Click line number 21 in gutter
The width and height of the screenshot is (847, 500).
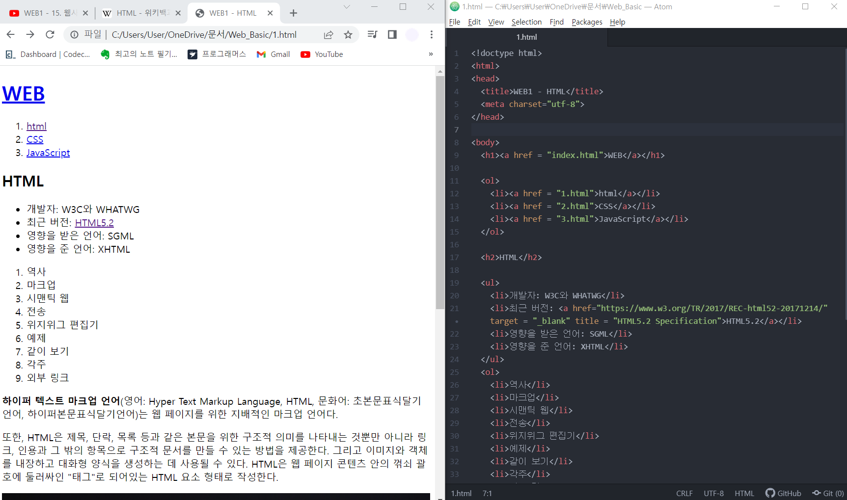[454, 308]
